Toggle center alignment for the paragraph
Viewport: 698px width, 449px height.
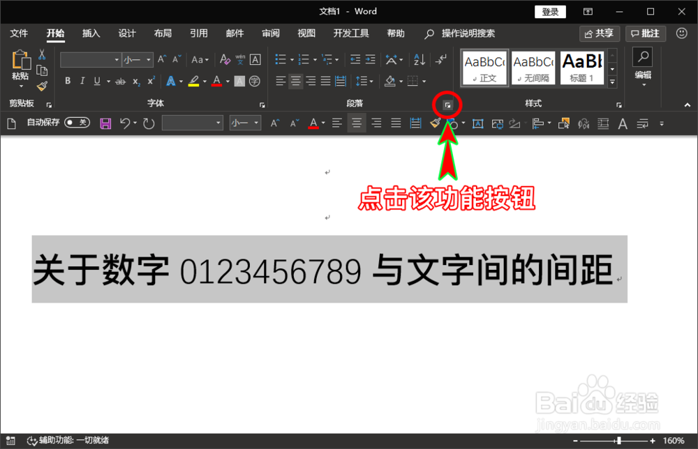pos(295,81)
